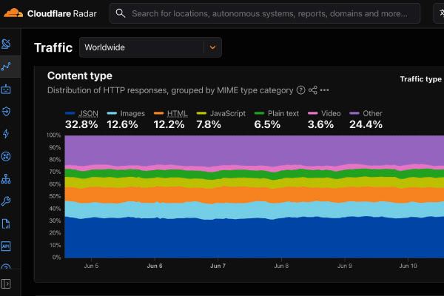Collapse the sidebar with the panel toggle icon

click(6, 283)
